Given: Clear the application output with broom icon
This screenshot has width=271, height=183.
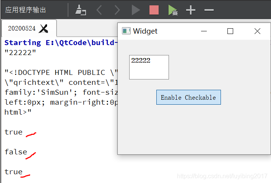Looking at the screenshot, I should [x=81, y=10].
